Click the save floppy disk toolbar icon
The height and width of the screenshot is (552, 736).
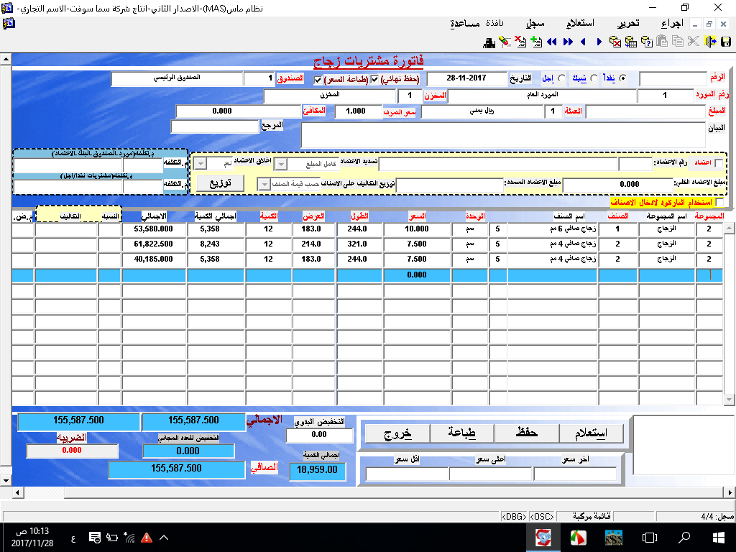pos(726,42)
